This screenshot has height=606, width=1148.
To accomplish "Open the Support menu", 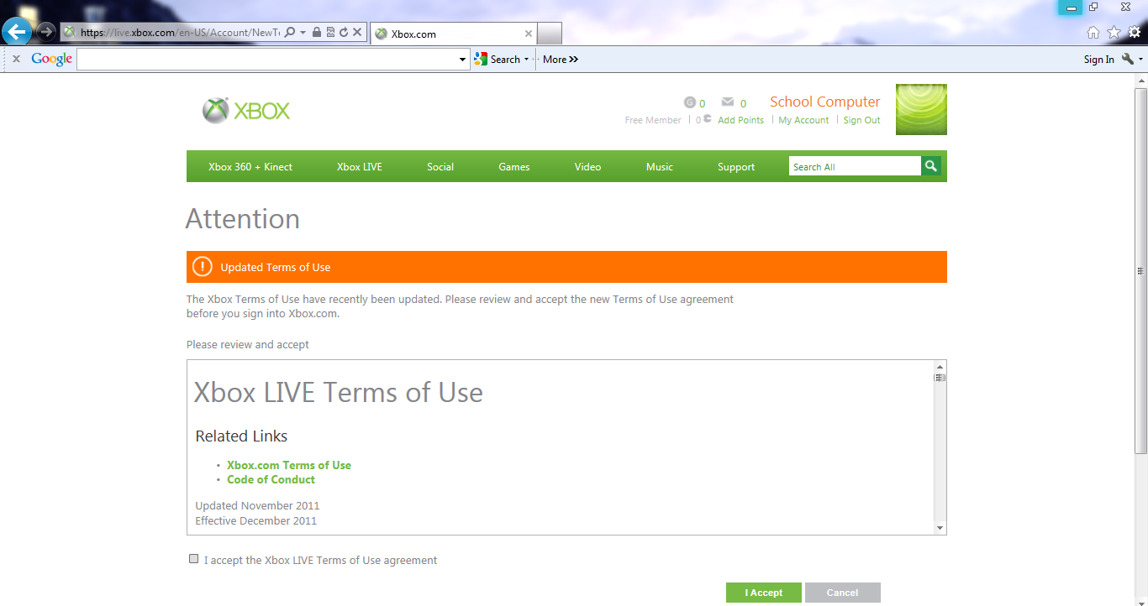I will 736,167.
